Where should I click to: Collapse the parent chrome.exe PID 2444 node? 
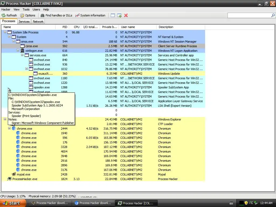click(9, 128)
